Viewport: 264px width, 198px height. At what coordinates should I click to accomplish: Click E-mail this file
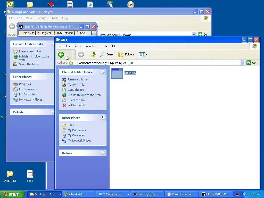(x=76, y=100)
